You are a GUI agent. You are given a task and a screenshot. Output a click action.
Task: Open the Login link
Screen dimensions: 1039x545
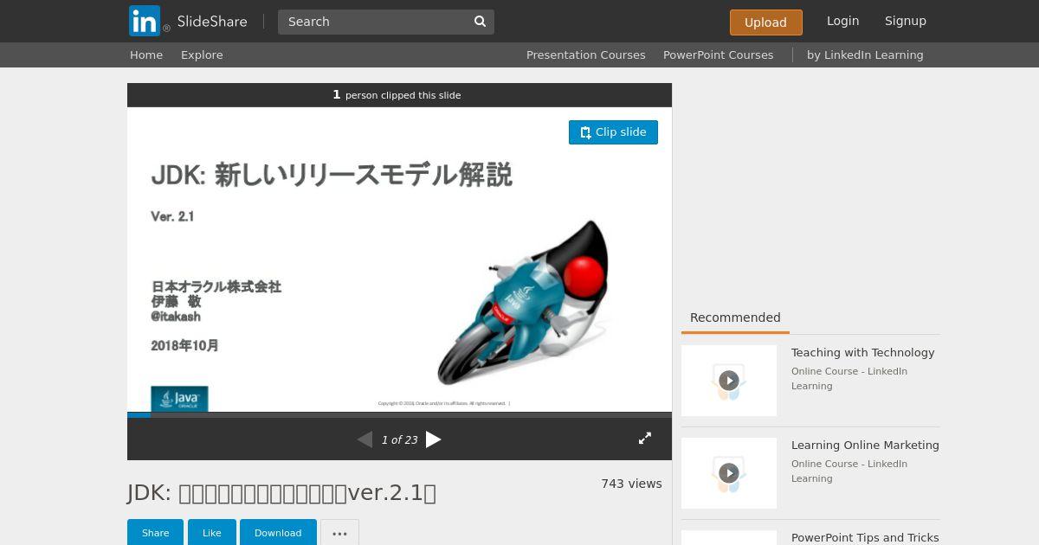[842, 21]
